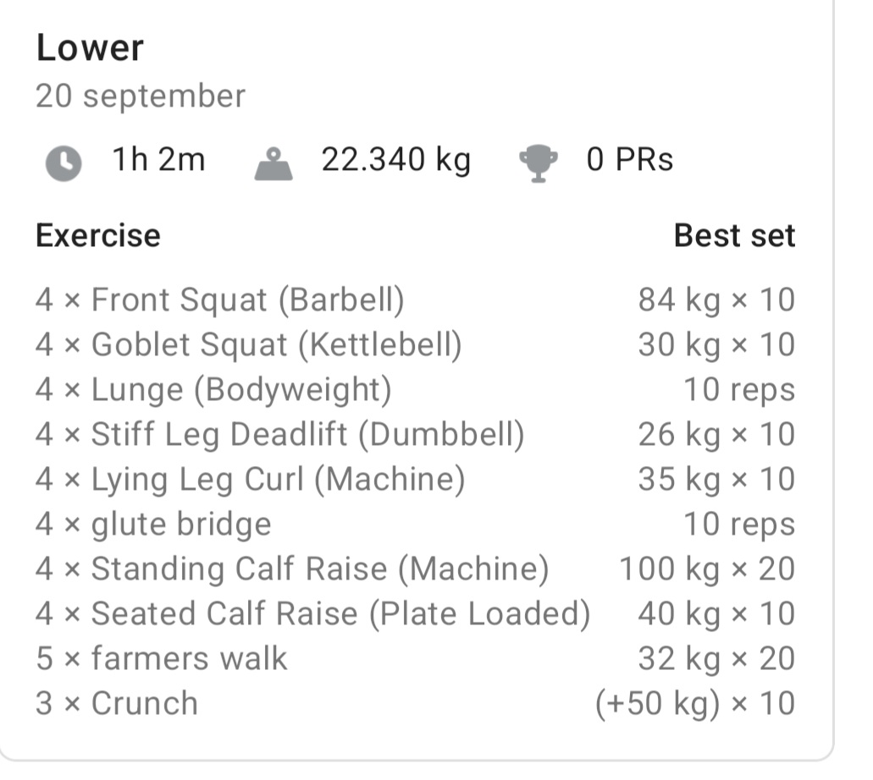Tap the 1h 2m duration value
This screenshot has width=873, height=780.
(158, 160)
